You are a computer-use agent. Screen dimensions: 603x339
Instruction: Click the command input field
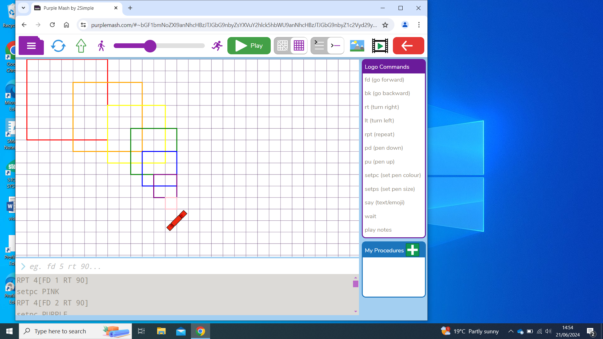click(188, 266)
